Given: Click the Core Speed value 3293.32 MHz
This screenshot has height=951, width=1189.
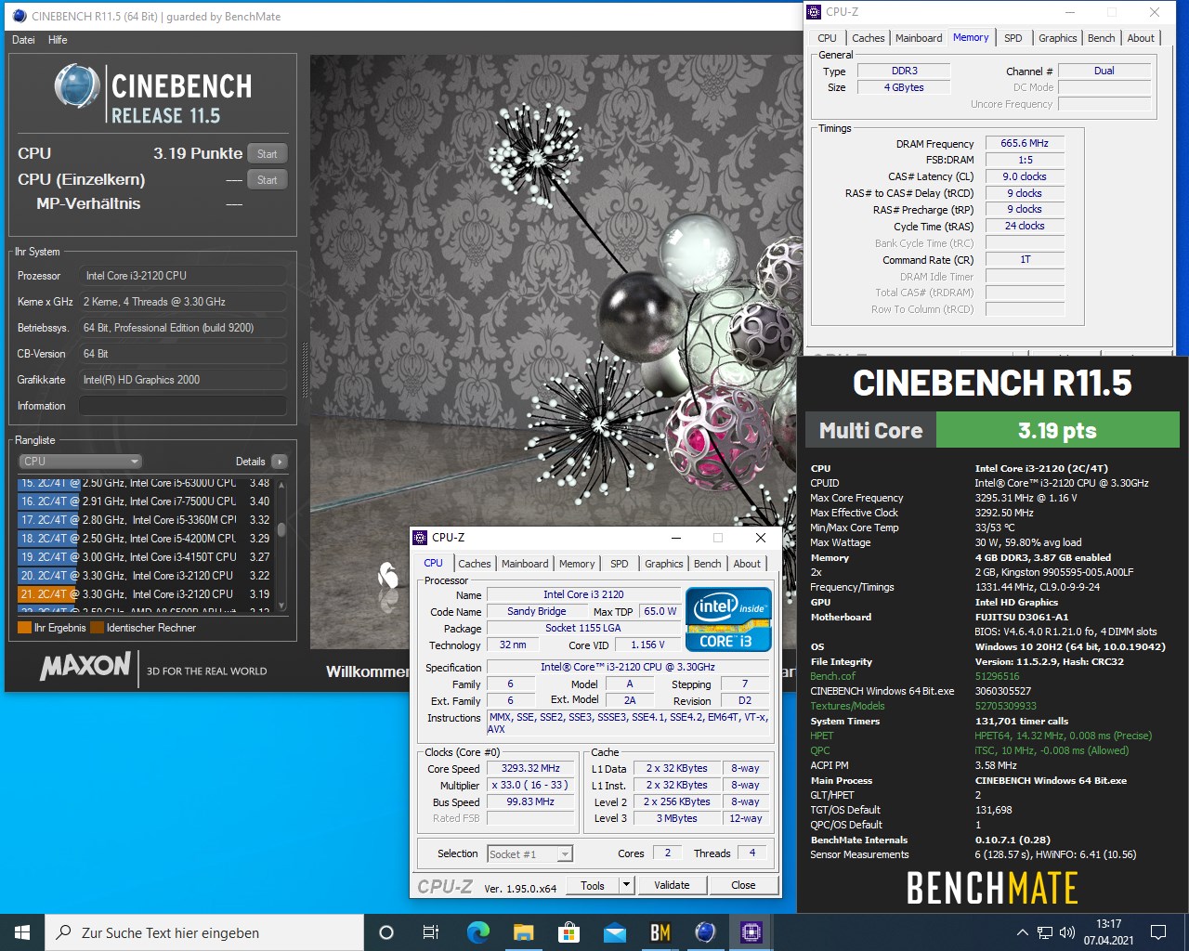Looking at the screenshot, I should tap(531, 769).
